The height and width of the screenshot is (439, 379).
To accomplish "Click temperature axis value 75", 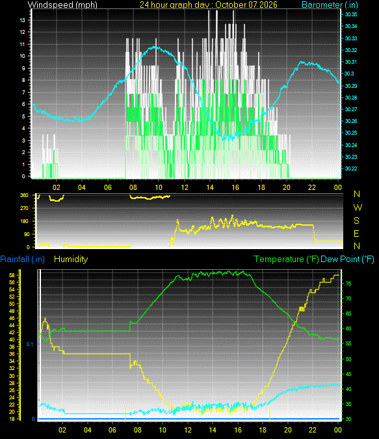I will pos(348,284).
